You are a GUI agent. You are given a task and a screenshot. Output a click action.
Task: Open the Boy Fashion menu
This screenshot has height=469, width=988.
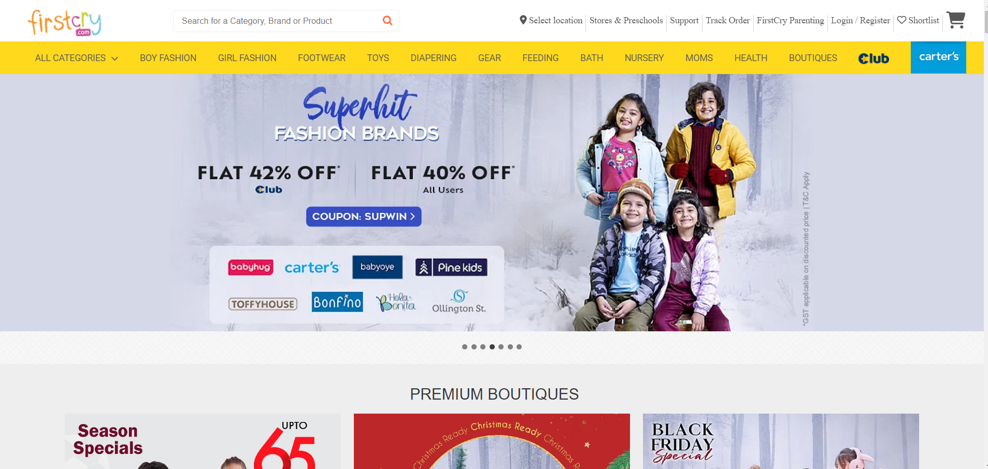pyautogui.click(x=168, y=58)
